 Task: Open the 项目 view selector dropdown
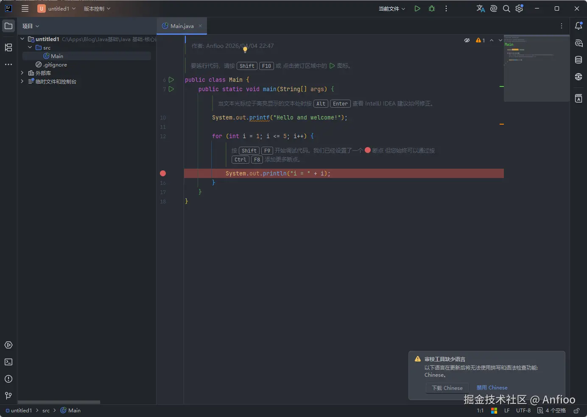[x=31, y=26]
